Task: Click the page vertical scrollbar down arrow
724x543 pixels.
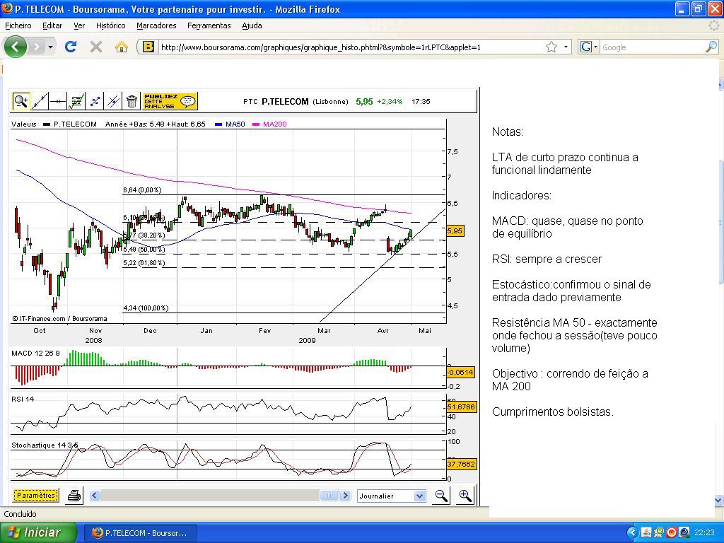Action: (x=719, y=500)
